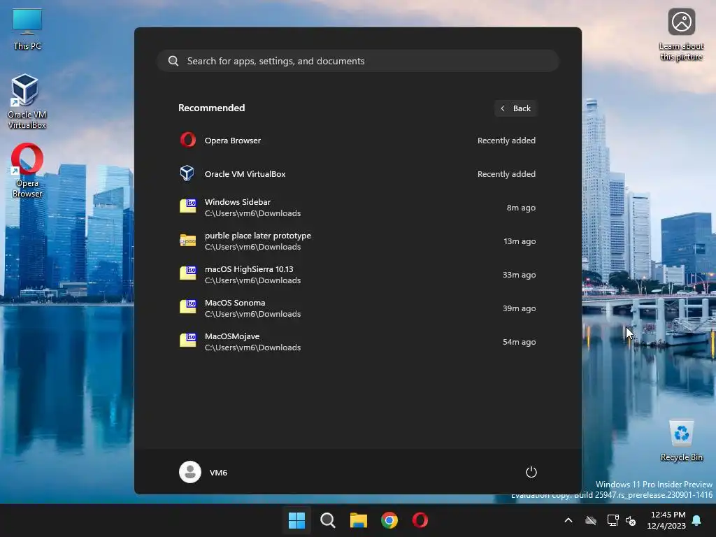This screenshot has width=716, height=537.
Task: Click the Windows Start button
Action: [x=296, y=520]
